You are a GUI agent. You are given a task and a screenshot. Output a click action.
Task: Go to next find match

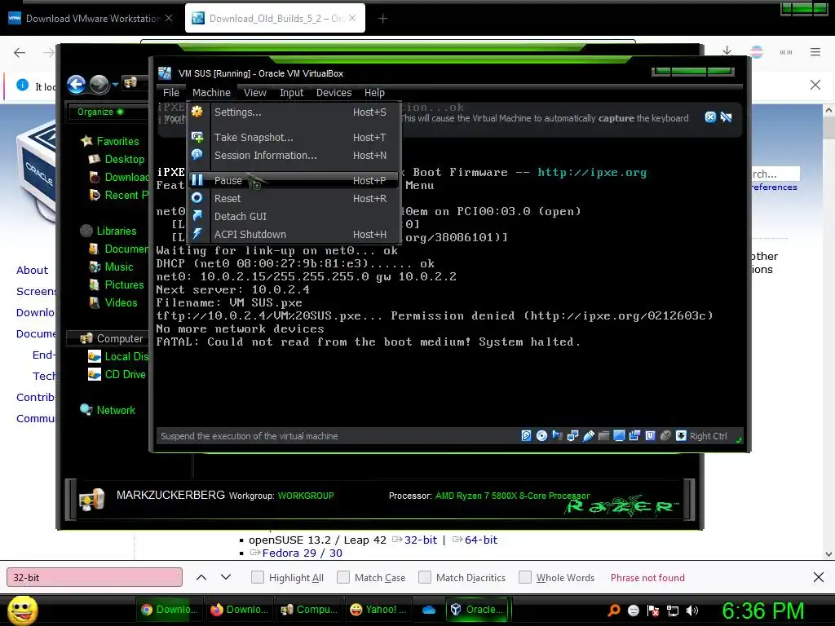(x=226, y=578)
